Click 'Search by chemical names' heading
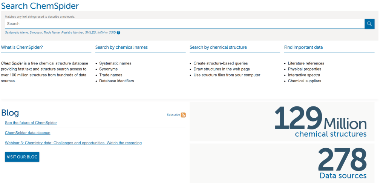 click(x=121, y=47)
